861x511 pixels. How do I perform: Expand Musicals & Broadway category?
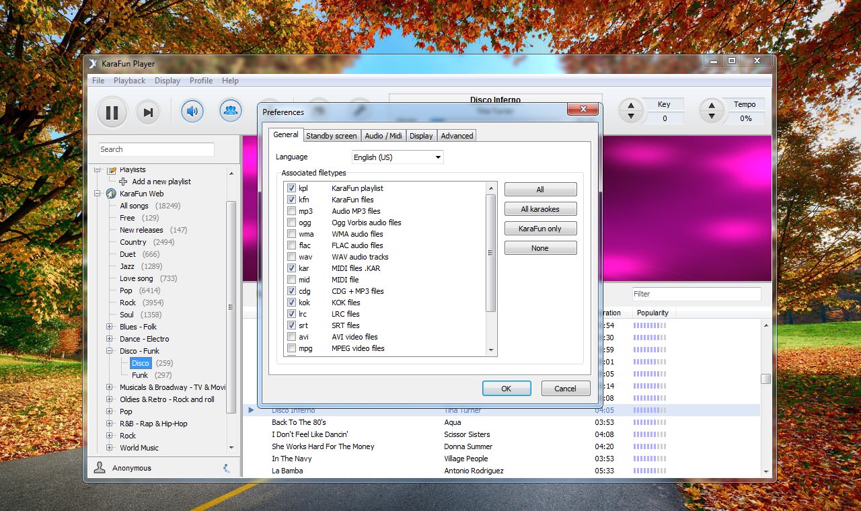(110, 387)
